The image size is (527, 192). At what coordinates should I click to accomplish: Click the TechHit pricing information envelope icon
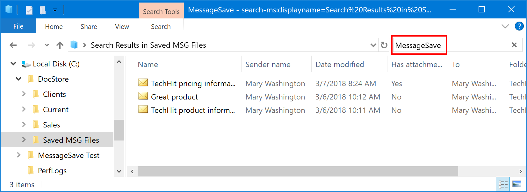[x=143, y=83]
